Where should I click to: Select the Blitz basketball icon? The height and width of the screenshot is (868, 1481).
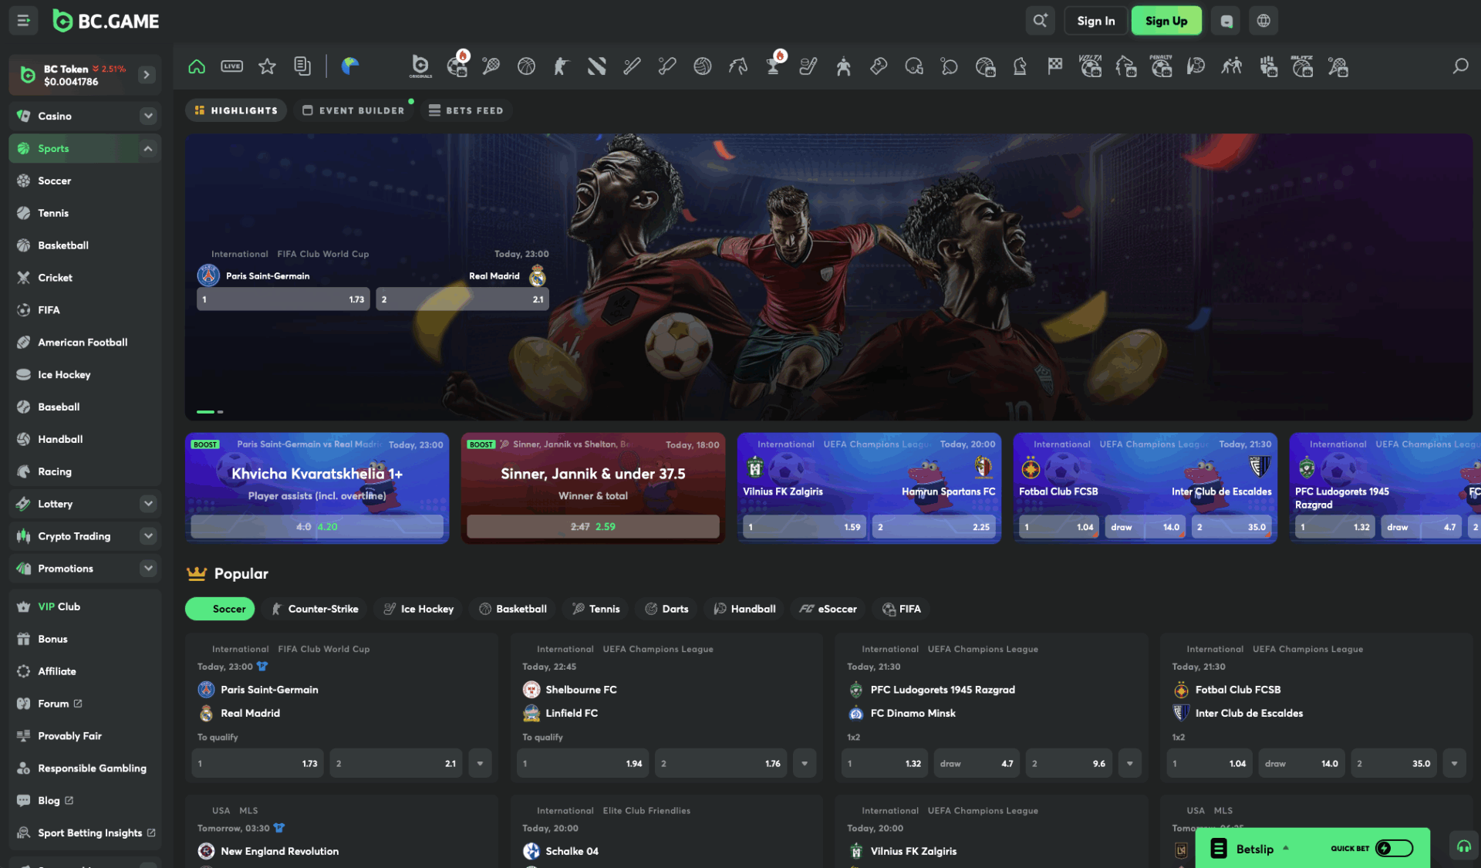click(1302, 66)
